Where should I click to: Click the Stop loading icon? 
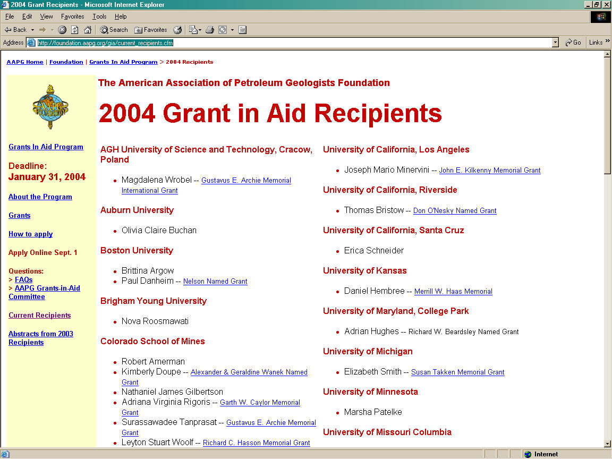[x=62, y=30]
